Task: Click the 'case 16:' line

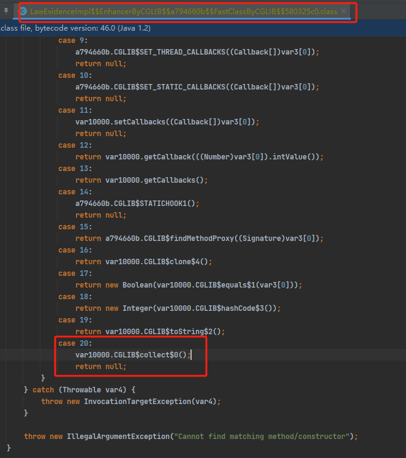Action: 75,250
